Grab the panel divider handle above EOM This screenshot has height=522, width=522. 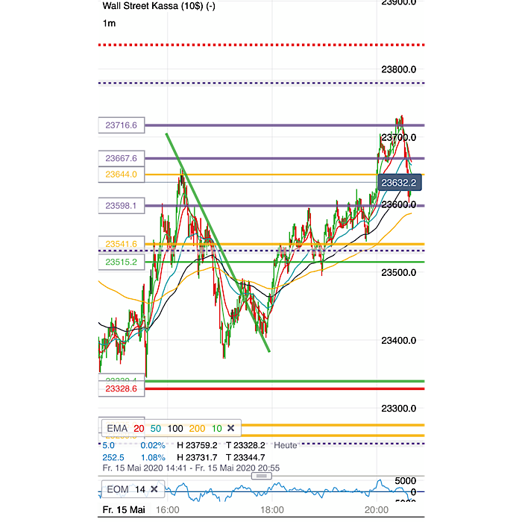261,476
